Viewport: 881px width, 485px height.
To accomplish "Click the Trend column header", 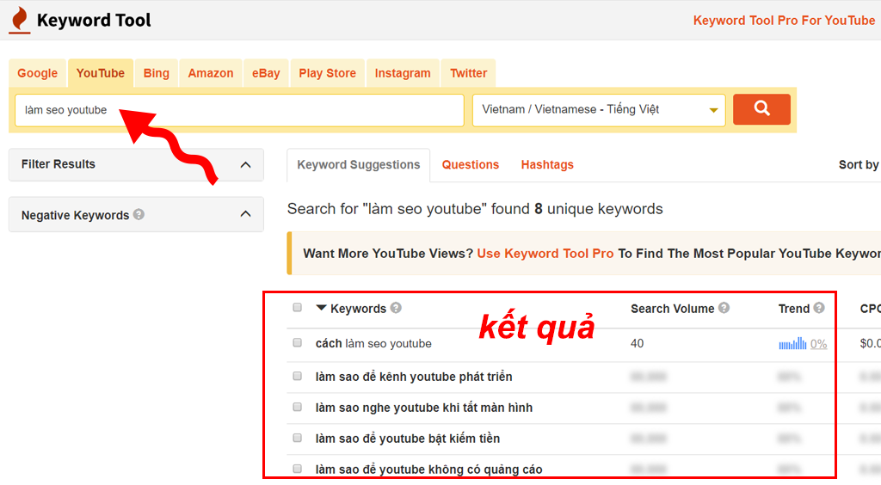I will coord(793,308).
